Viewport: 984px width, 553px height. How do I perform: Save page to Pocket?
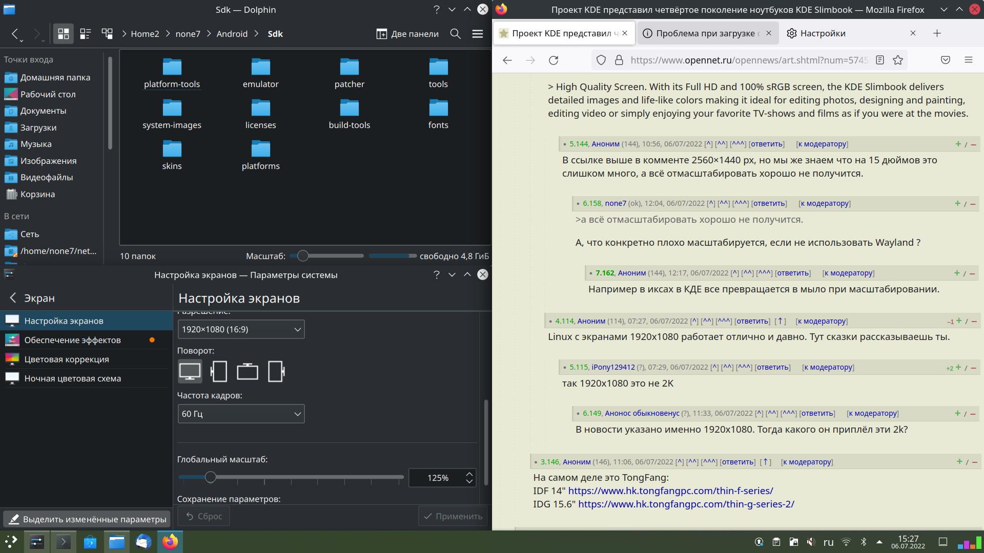[946, 60]
